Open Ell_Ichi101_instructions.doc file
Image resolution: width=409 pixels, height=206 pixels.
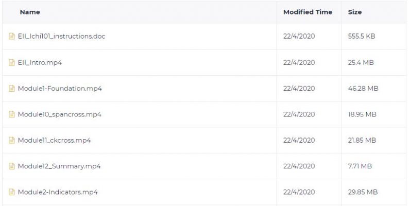(62, 36)
